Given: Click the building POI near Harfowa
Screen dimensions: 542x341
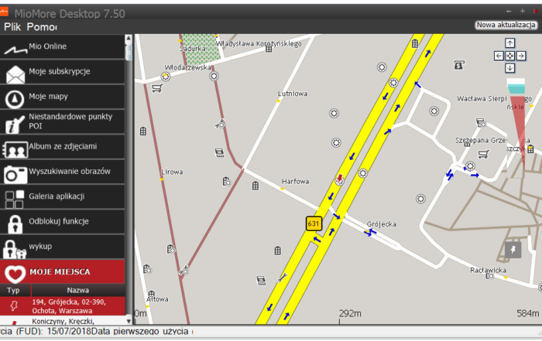Looking at the screenshot, I should tap(256, 186).
